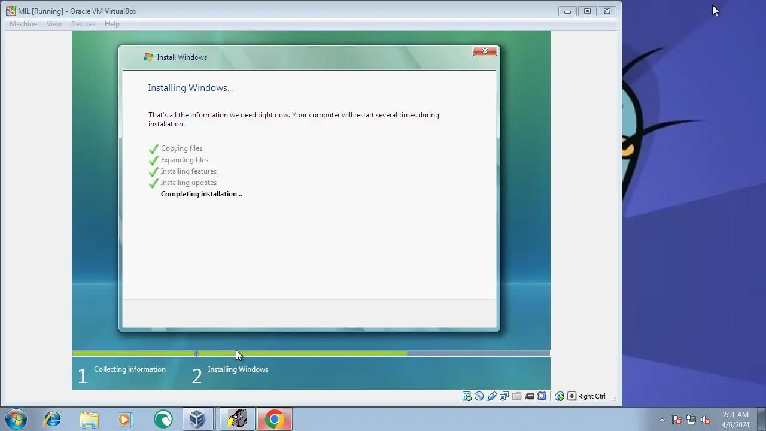Click the 'Installing features' step text

click(189, 171)
